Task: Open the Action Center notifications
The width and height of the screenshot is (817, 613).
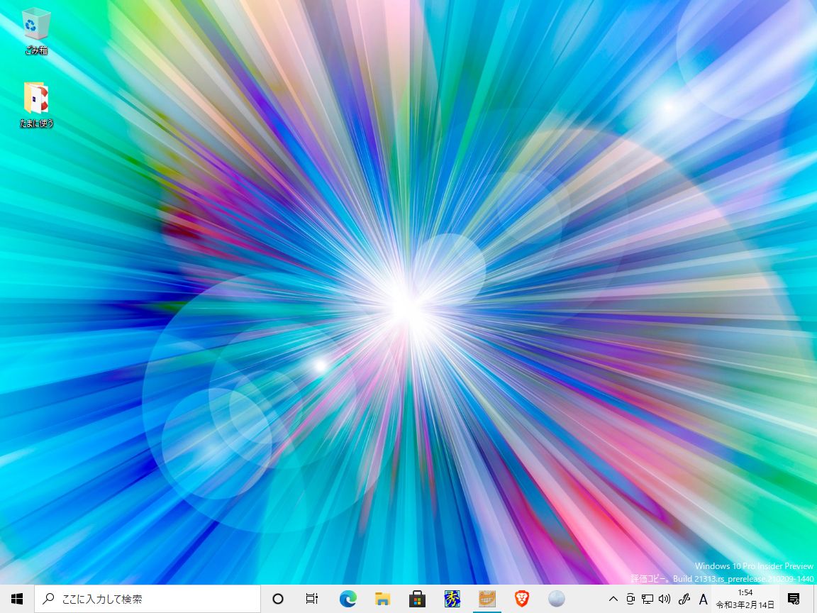Action: click(x=794, y=599)
